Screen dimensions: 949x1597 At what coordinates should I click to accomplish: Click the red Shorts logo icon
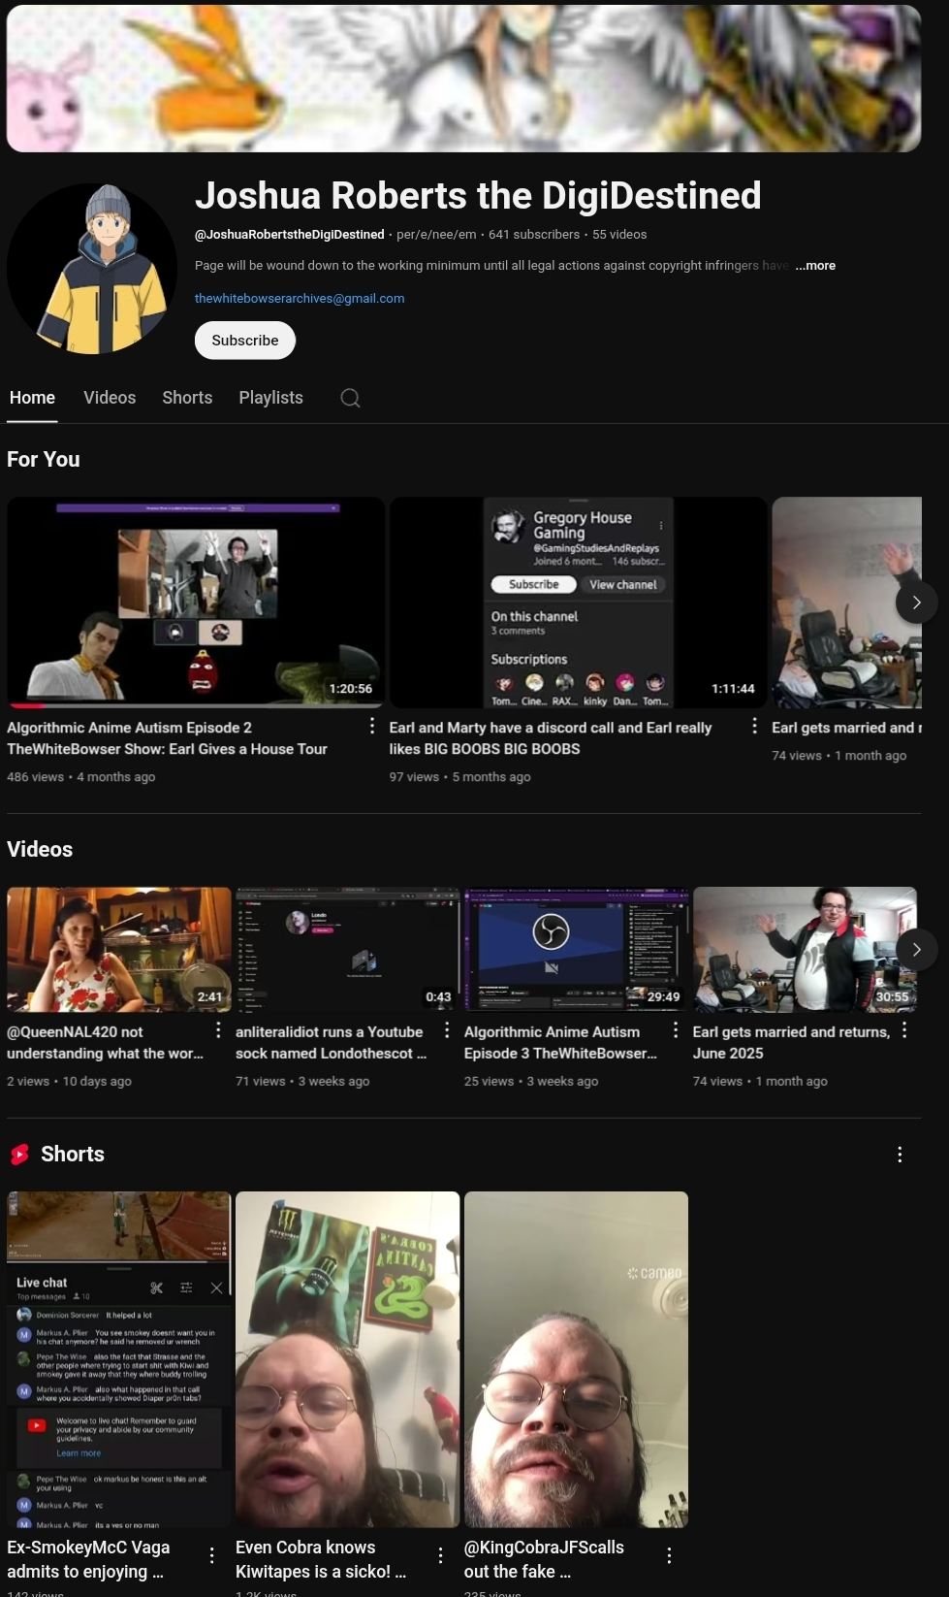[x=19, y=1155]
